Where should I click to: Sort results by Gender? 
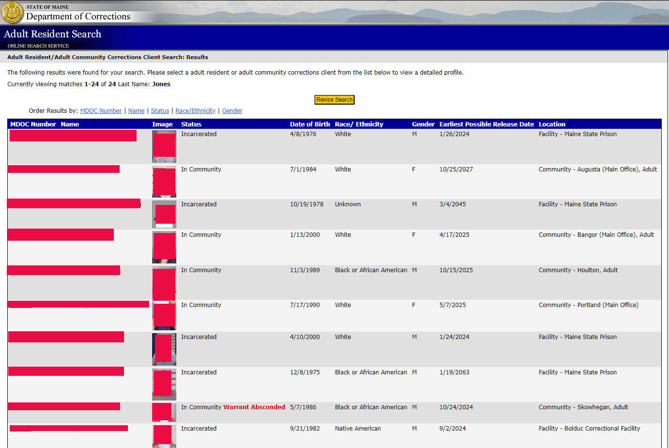pos(232,110)
